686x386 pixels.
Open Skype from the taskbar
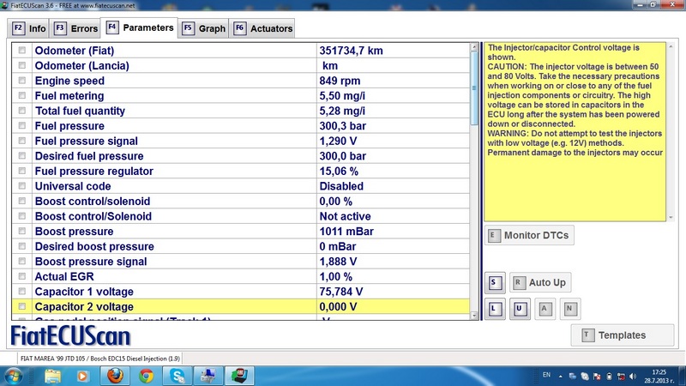(x=177, y=375)
